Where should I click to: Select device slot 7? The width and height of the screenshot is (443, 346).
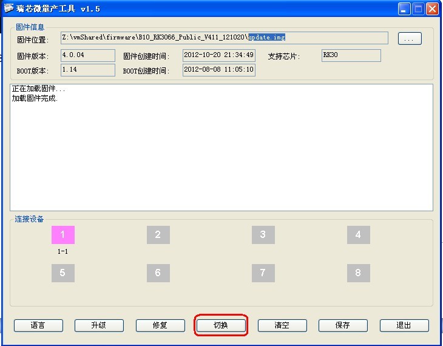coord(263,273)
